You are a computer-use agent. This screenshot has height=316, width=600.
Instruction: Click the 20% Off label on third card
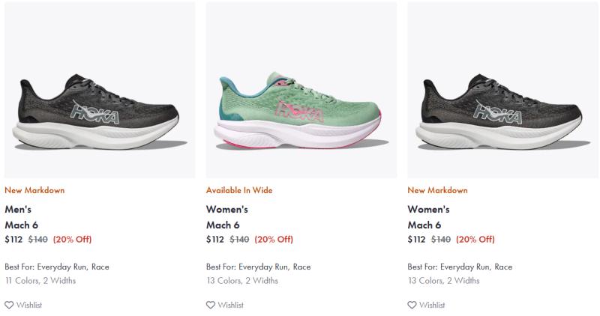[x=475, y=240]
